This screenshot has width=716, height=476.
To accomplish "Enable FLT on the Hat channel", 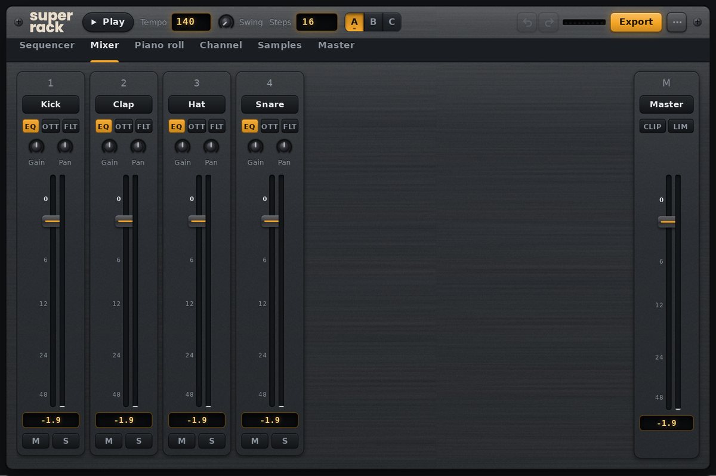I will [217, 126].
